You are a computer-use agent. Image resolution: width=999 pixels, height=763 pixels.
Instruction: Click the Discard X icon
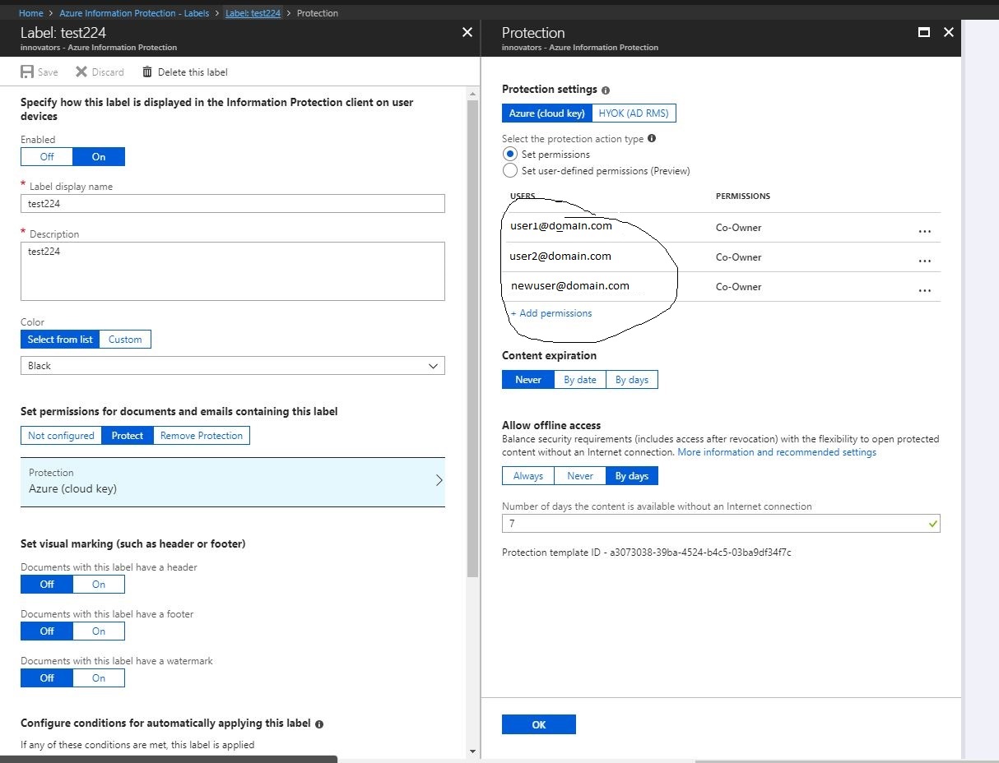coord(81,72)
